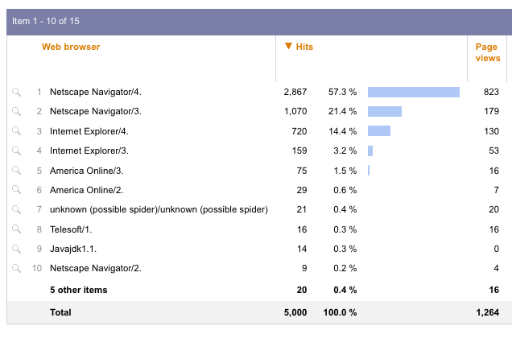
Task: Click magnifier icon beside Netscape Navigator/3.
Action: tap(16, 112)
